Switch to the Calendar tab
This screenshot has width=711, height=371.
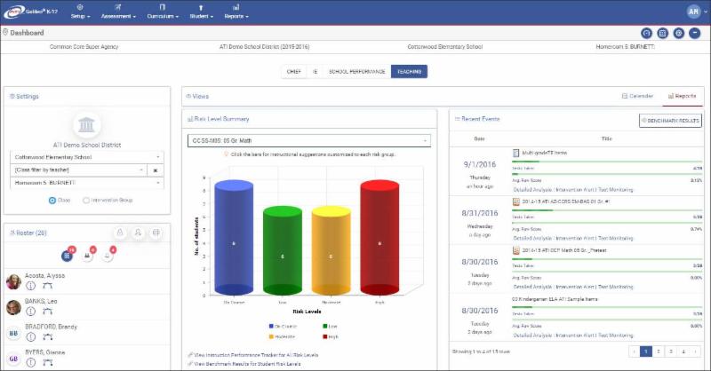coord(636,95)
